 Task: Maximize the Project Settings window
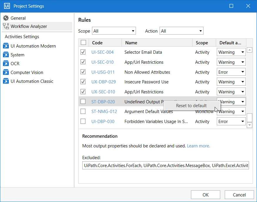click(231, 6)
